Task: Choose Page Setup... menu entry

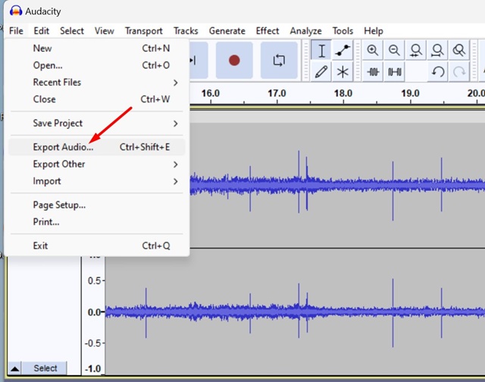Action: [x=96, y=205]
